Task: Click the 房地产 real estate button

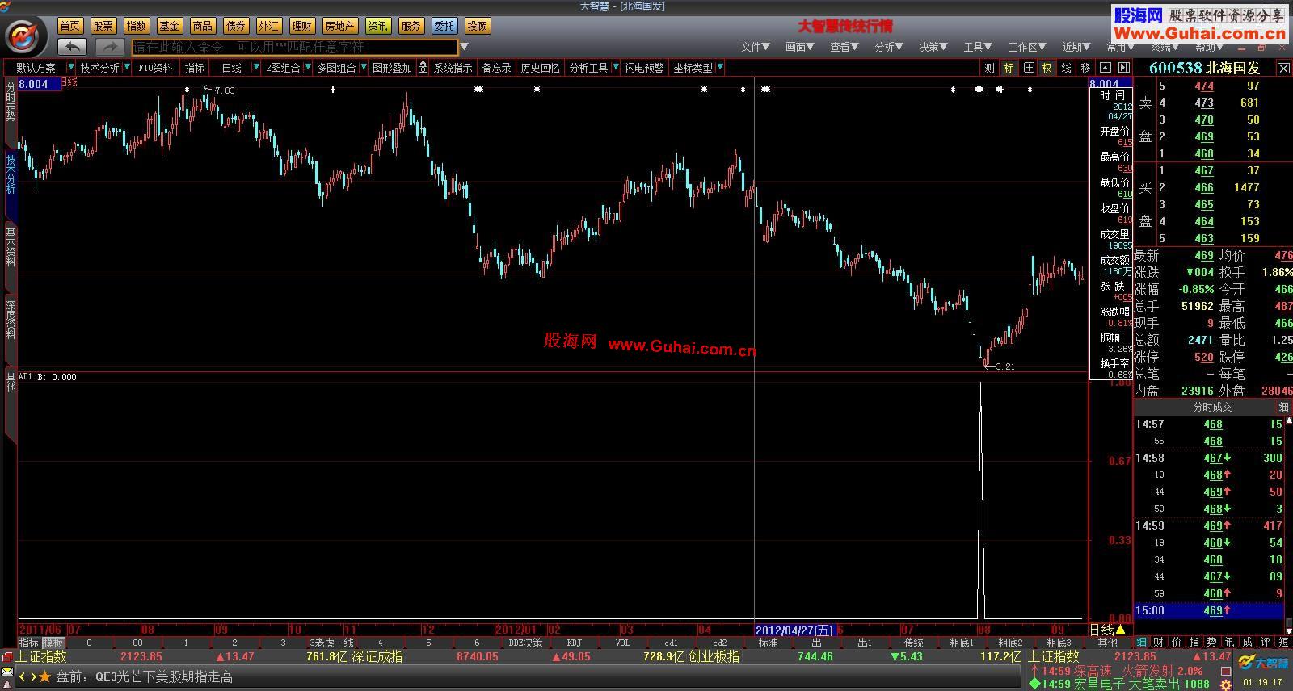Action: 339,26
